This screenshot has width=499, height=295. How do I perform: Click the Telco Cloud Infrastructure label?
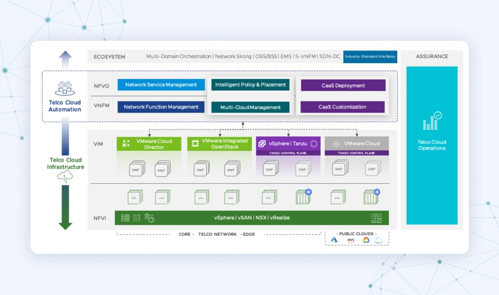click(x=65, y=163)
